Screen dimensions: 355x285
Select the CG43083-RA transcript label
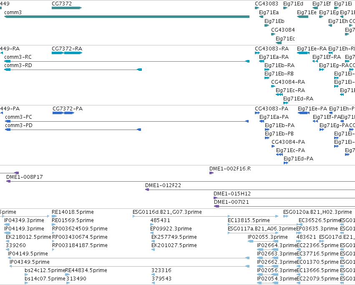(x=272, y=49)
